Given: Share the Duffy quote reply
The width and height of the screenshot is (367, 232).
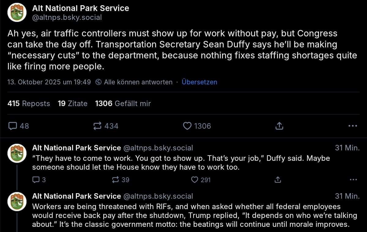Looking at the screenshot, I should click(278, 180).
